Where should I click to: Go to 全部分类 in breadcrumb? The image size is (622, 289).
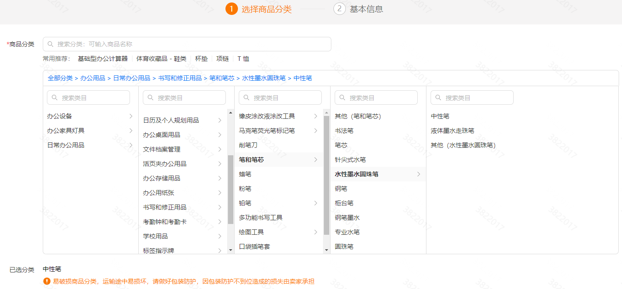tap(60, 78)
